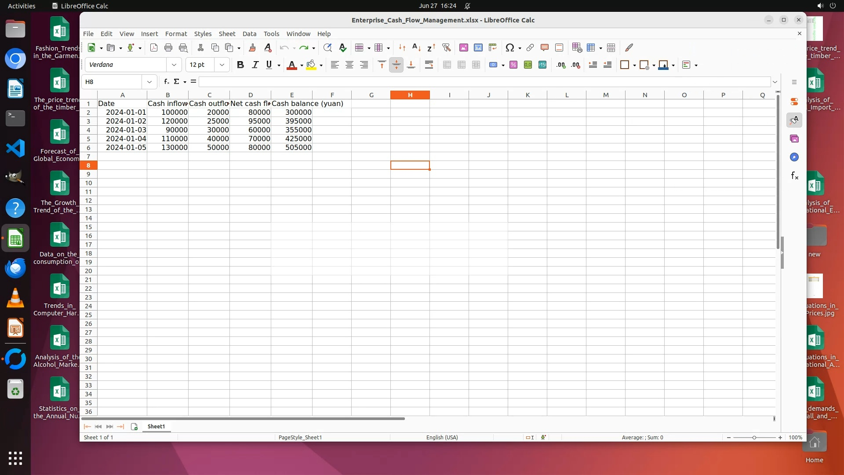
Task: Expand the Font Name dropdown
Action: tap(174, 65)
